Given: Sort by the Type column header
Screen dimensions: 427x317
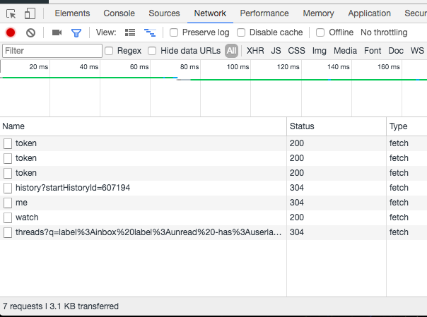Looking at the screenshot, I should (x=406, y=126).
